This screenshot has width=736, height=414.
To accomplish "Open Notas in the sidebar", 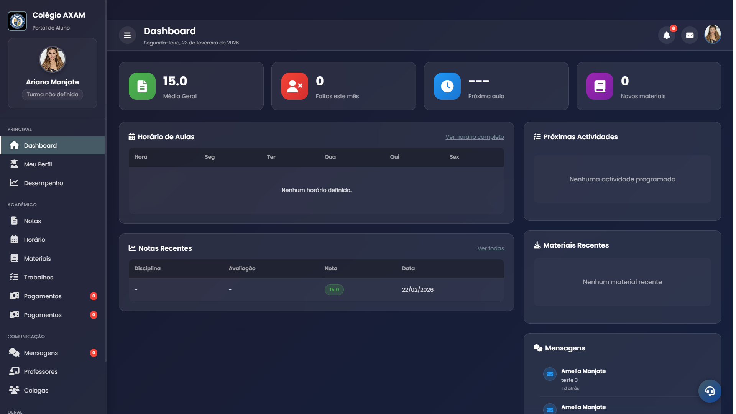I will click(x=33, y=221).
